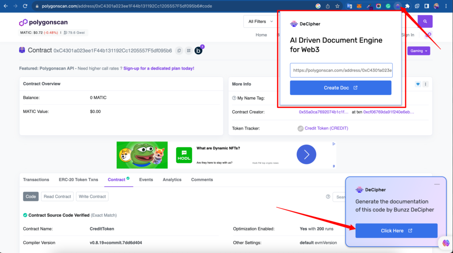The width and height of the screenshot is (453, 253).
Task: Click the Pepe and Doge ad image
Action: (142, 155)
